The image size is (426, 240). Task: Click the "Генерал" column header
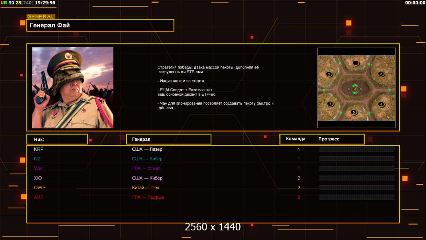pos(168,139)
